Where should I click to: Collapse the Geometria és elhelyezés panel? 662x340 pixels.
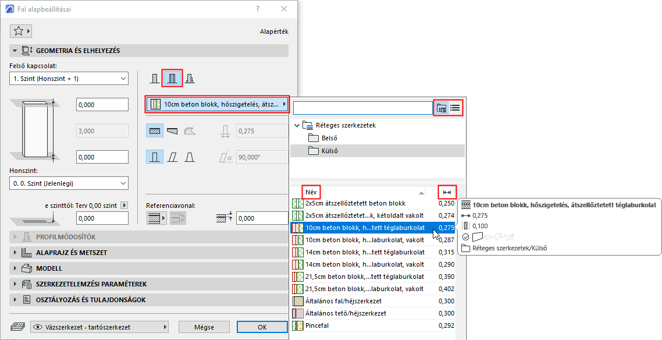[x=15, y=51]
